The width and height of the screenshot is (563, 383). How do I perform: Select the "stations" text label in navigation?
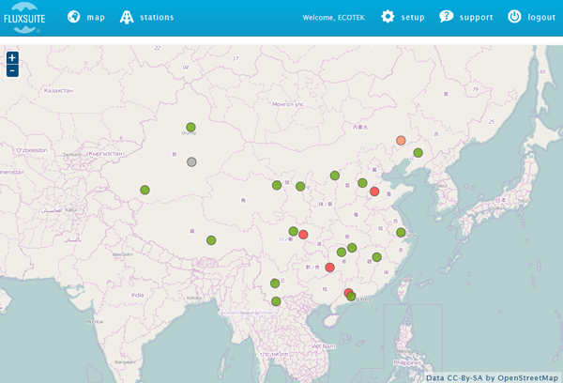(x=157, y=18)
